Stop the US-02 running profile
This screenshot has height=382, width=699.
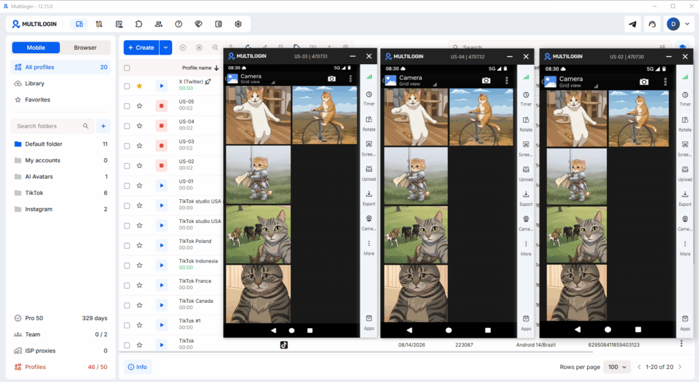pyautogui.click(x=161, y=166)
